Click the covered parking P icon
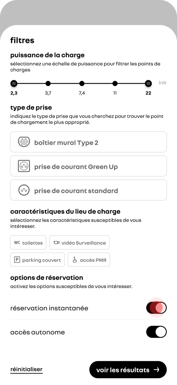 pos(17,260)
